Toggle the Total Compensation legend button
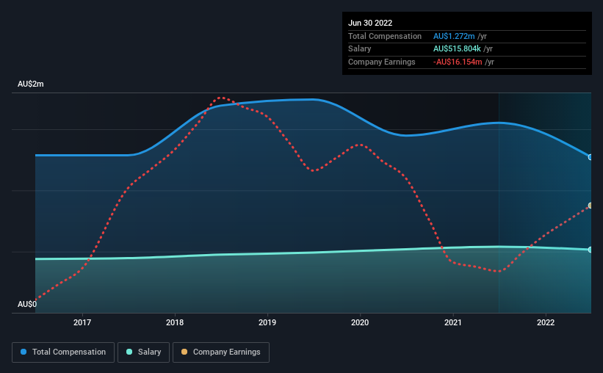This screenshot has height=373, width=603. tap(63, 352)
